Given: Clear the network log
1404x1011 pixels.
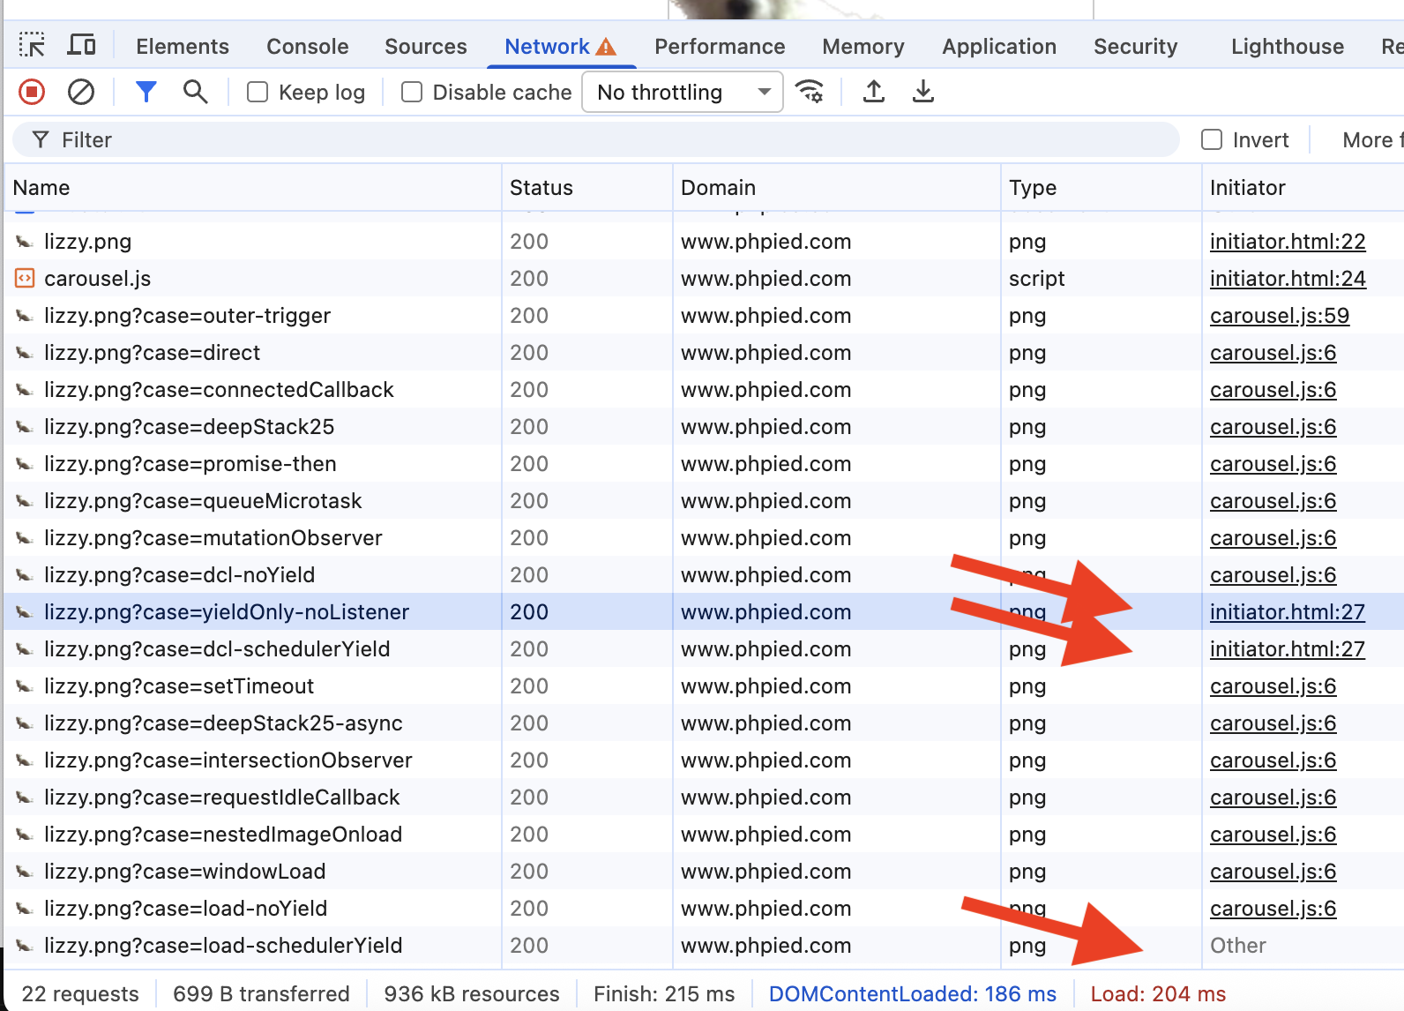Looking at the screenshot, I should tap(81, 92).
